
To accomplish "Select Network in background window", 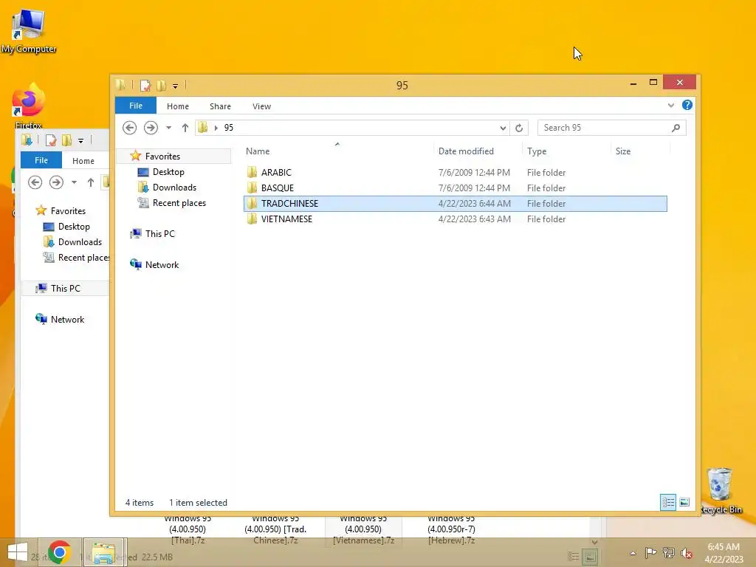I will click(67, 319).
